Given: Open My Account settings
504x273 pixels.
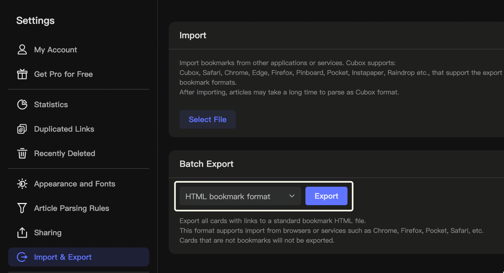Looking at the screenshot, I should 79,50.
